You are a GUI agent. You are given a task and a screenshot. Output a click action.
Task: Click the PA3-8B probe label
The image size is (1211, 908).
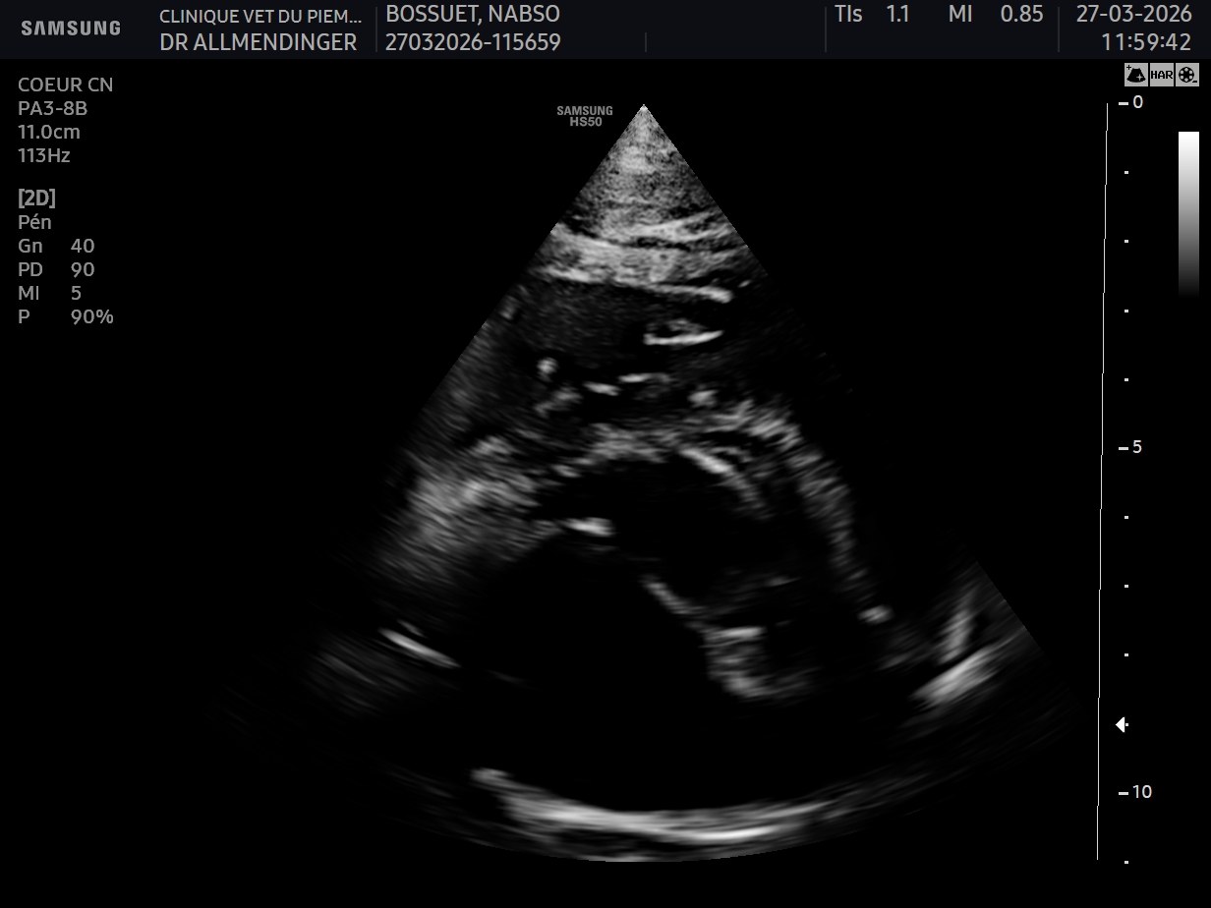pos(53,108)
